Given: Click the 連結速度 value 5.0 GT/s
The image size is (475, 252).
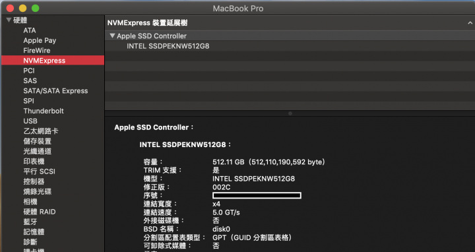Looking at the screenshot, I should coord(226,212).
